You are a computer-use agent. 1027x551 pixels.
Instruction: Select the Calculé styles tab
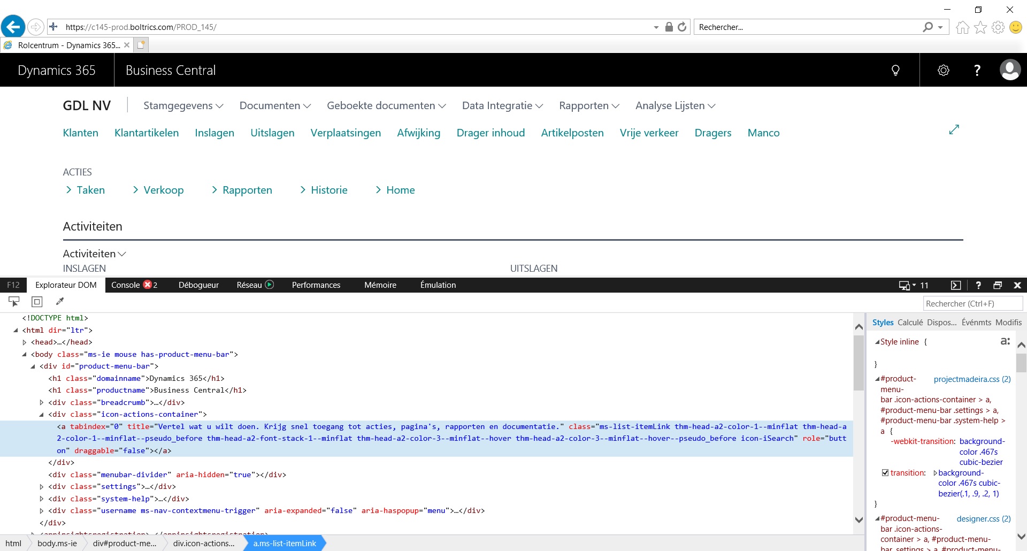[910, 322]
